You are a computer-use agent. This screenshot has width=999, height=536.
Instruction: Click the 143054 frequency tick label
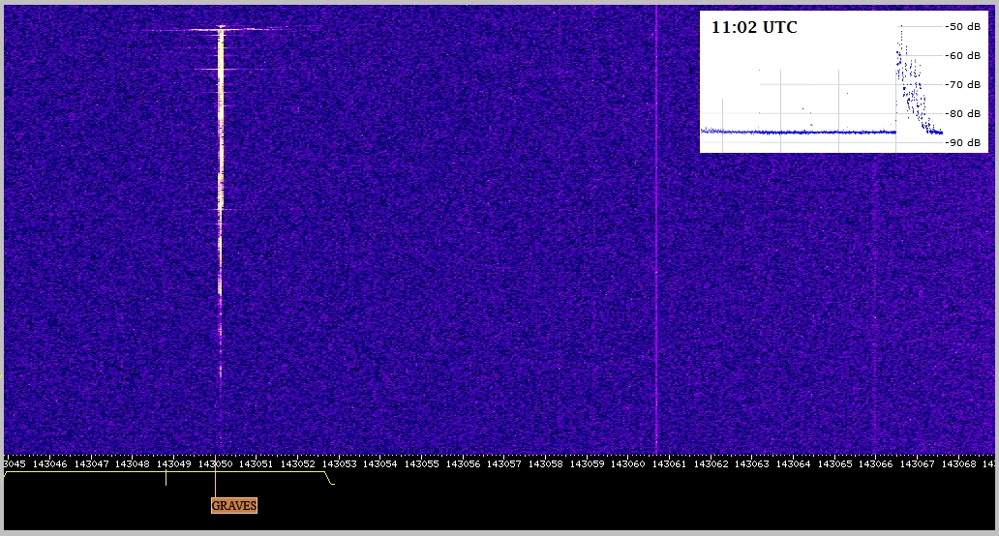[x=380, y=464]
